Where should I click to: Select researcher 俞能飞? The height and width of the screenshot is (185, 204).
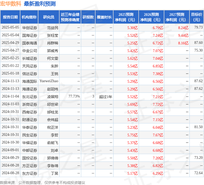pos(53,143)
